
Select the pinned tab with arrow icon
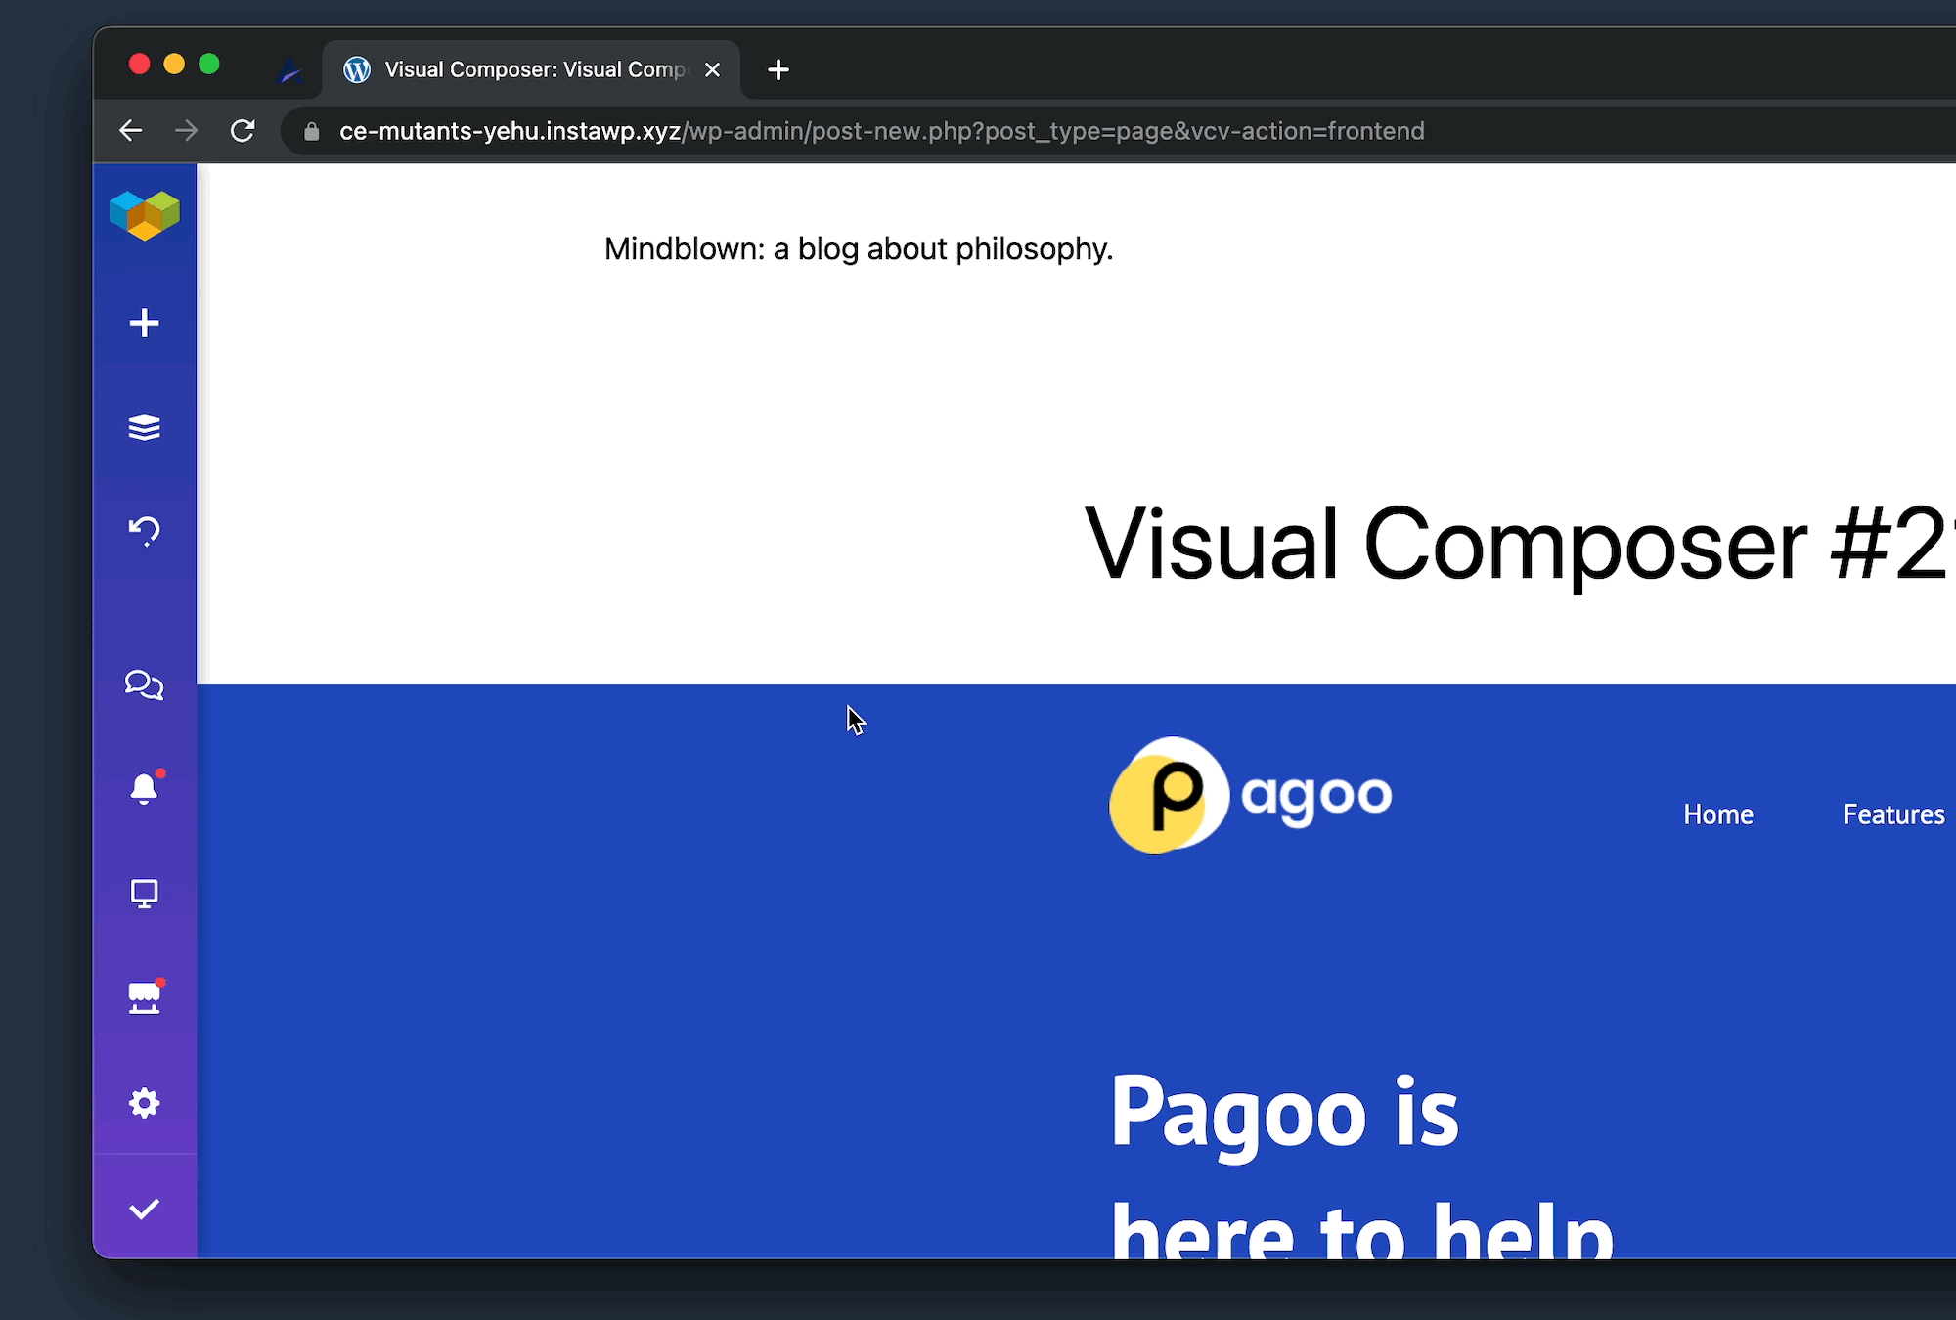(289, 71)
